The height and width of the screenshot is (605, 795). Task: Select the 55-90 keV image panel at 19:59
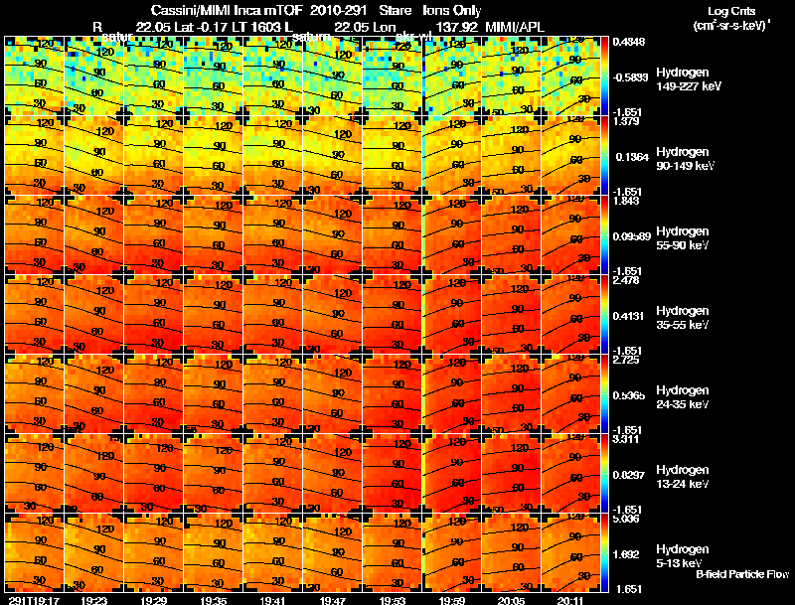tap(452, 235)
